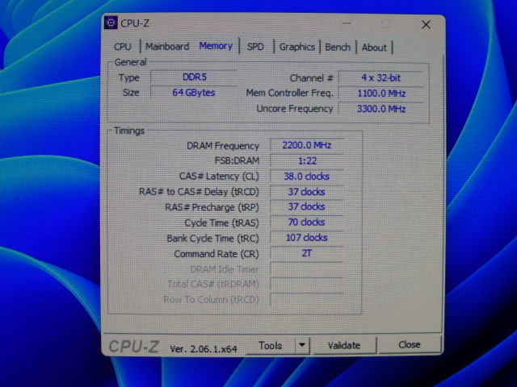The width and height of the screenshot is (517, 387).
Task: Select the 1100.0 MHz controller frequency value
Action: click(x=381, y=94)
